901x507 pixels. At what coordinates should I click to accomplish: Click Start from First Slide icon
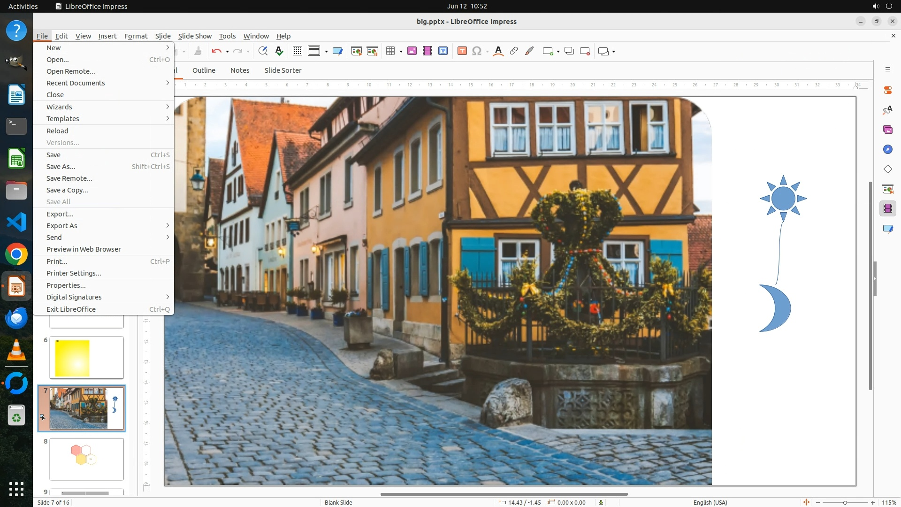356,51
